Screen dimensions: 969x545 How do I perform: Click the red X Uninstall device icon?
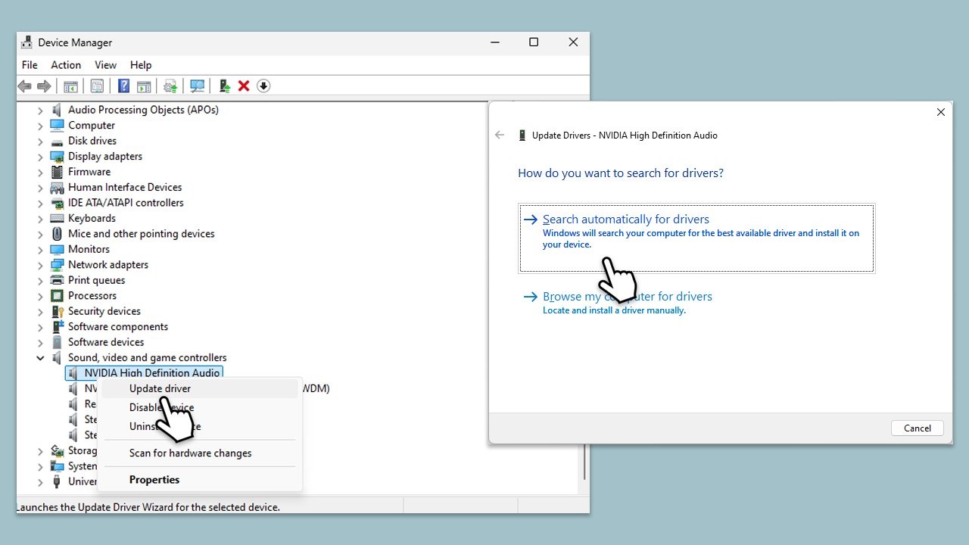pyautogui.click(x=244, y=86)
